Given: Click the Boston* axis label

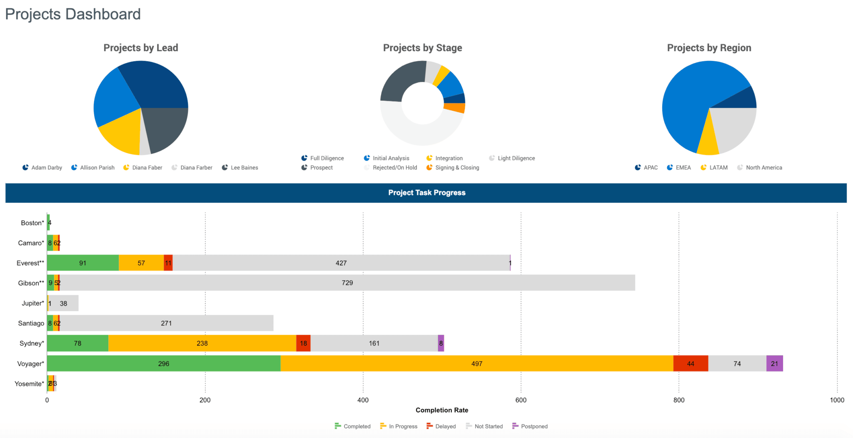Looking at the screenshot, I should click(32, 223).
